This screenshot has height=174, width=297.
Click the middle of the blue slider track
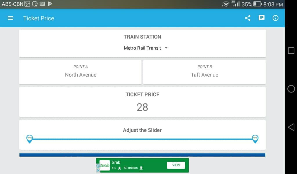coord(142,139)
